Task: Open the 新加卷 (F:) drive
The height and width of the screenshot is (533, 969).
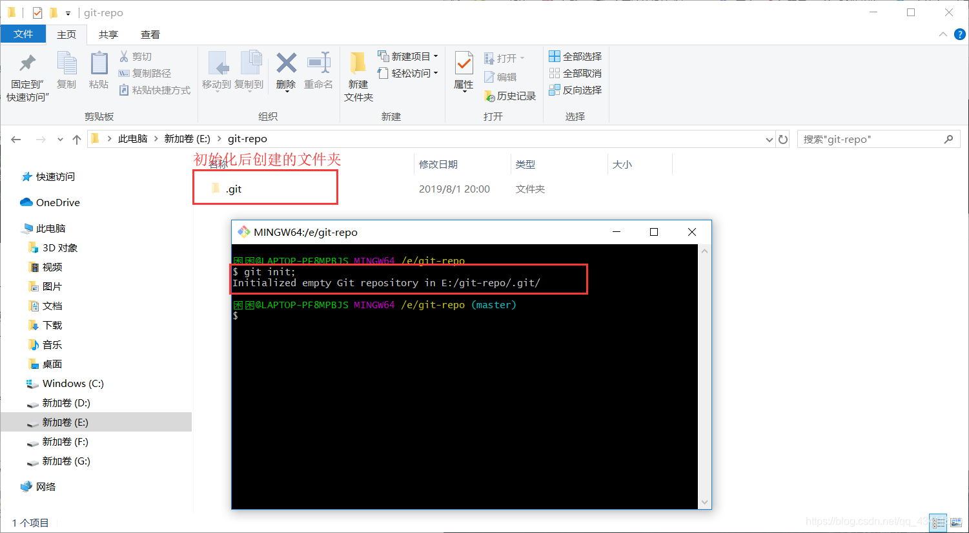Action: pos(58,442)
